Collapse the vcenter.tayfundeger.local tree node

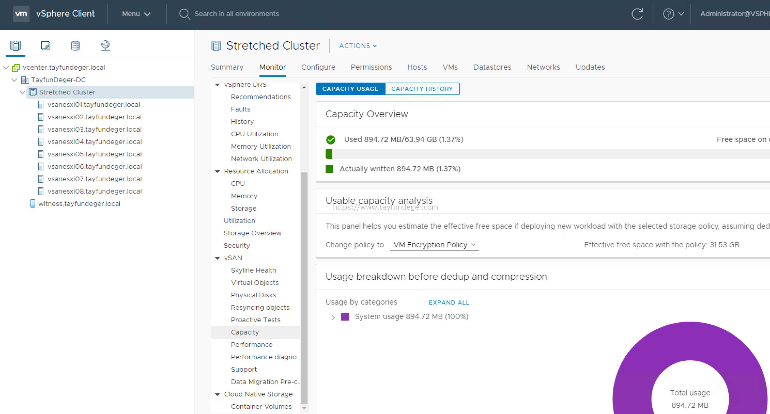[6, 67]
